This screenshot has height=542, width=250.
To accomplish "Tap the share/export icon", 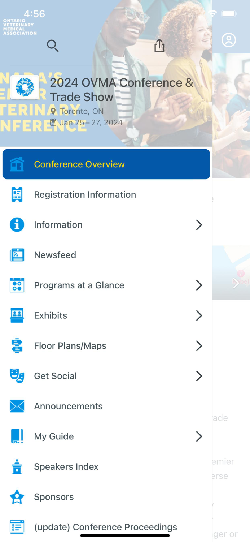I will coord(159,46).
